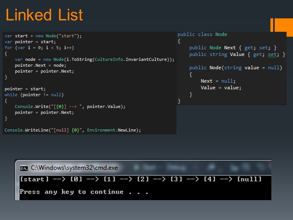Click the 'while (pointer != null)' line
Viewport: 293px width, 220px height.
point(34,95)
